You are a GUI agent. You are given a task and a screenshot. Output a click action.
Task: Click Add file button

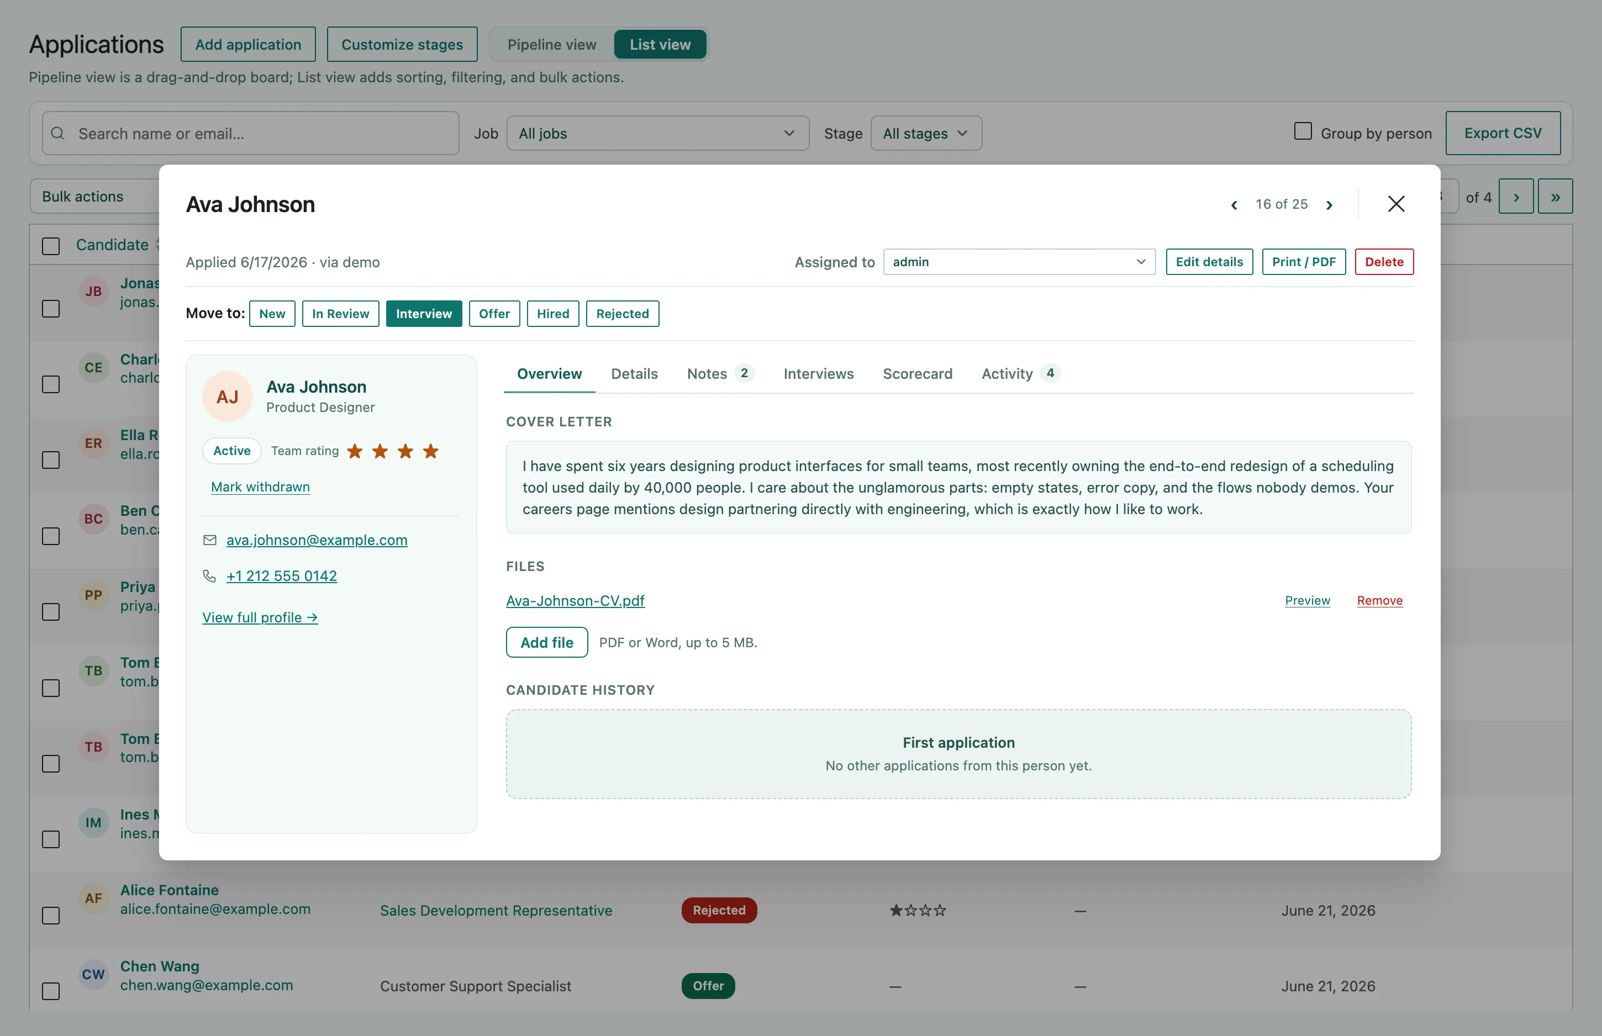click(x=547, y=642)
